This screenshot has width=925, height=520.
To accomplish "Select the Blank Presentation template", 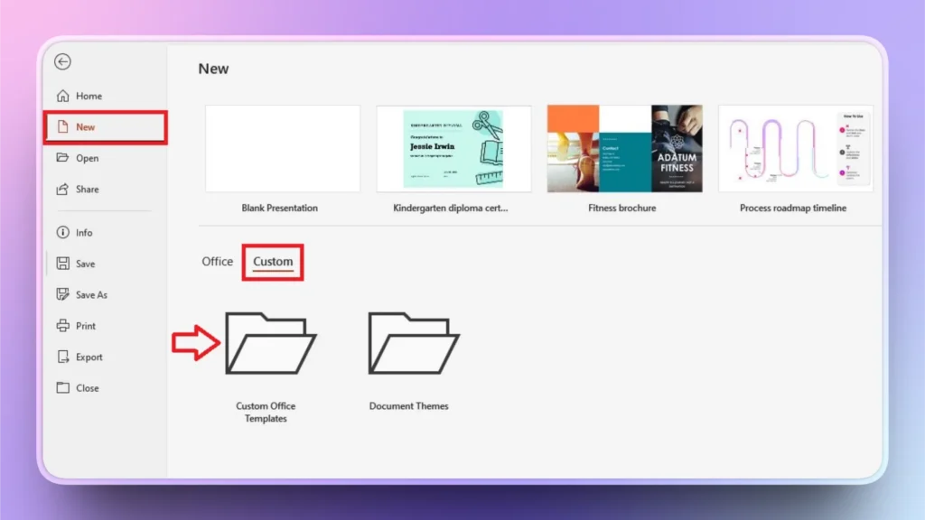I will coord(283,147).
